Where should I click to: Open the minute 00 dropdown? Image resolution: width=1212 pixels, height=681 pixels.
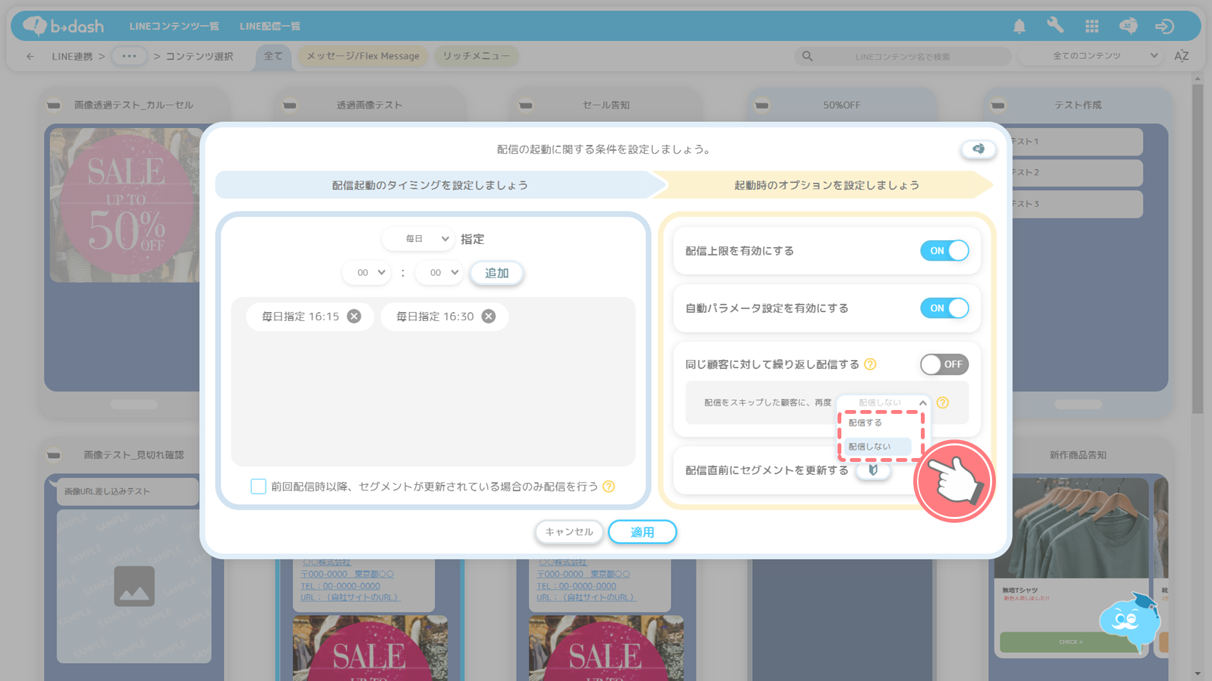click(x=439, y=273)
